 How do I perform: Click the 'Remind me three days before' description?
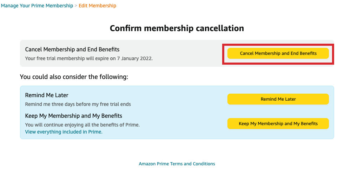[78, 104]
